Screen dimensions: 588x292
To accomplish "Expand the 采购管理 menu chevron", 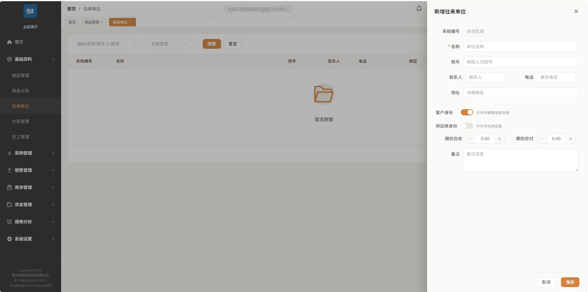I will (x=53, y=153).
